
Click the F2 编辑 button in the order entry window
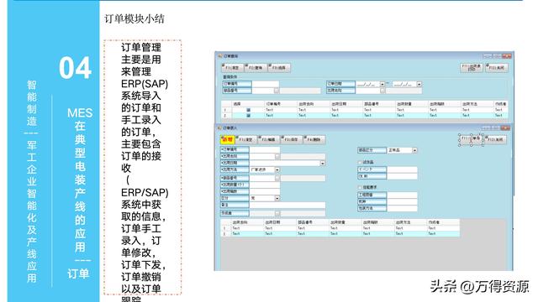[269, 139]
